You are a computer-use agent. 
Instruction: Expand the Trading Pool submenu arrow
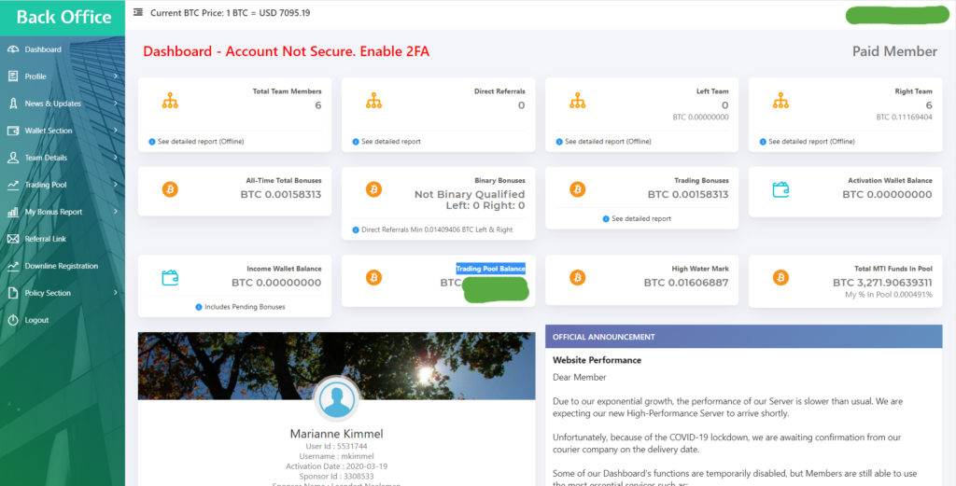point(115,185)
